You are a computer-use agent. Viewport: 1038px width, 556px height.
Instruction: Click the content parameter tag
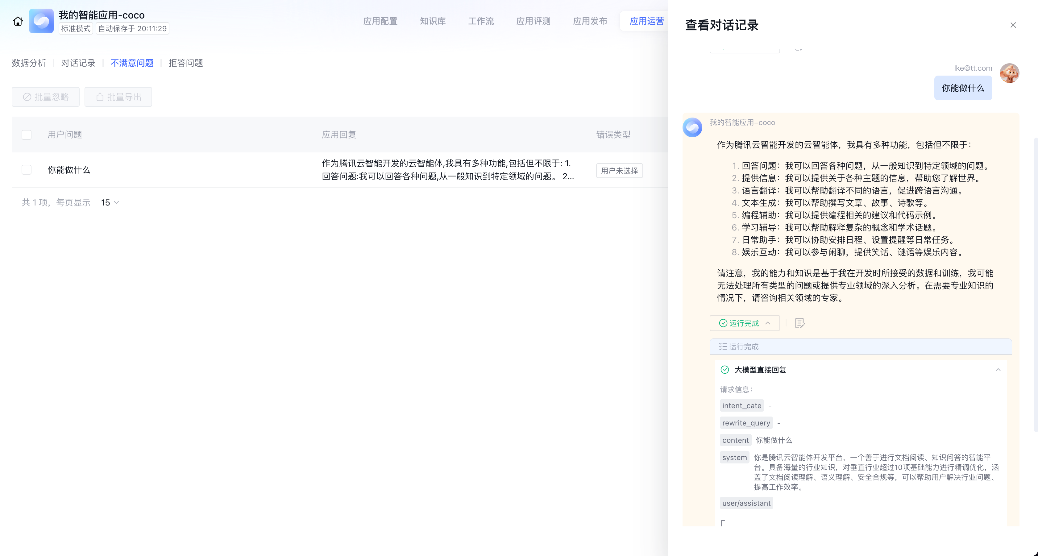735,440
